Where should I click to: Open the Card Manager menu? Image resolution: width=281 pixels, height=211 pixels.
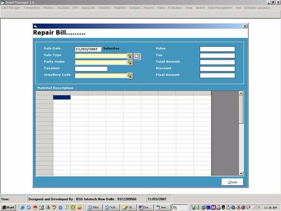pyautogui.click(x=11, y=8)
